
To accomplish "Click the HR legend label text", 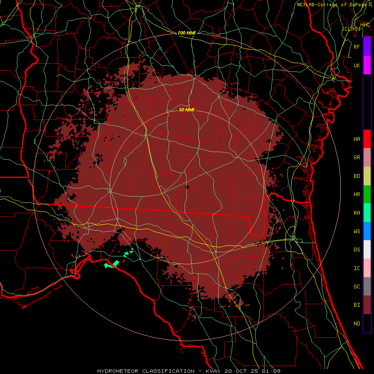I will (x=357, y=194).
